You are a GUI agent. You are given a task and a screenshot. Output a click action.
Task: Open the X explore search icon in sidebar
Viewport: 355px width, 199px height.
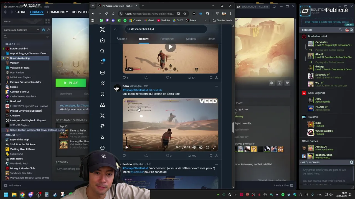tap(102, 51)
